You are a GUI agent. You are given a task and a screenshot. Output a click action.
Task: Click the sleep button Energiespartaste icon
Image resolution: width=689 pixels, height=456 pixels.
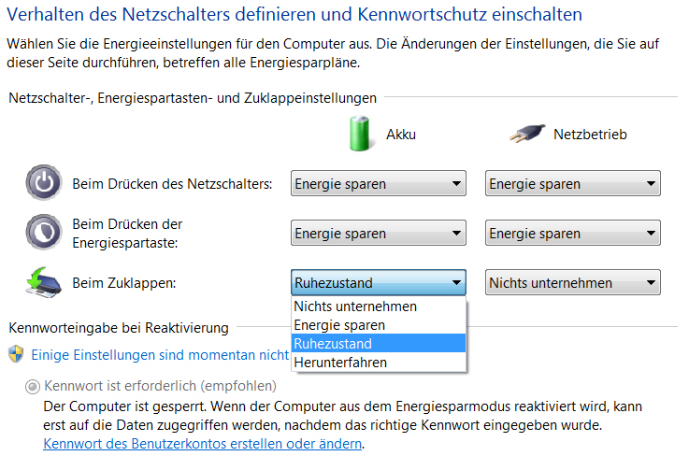[42, 232]
